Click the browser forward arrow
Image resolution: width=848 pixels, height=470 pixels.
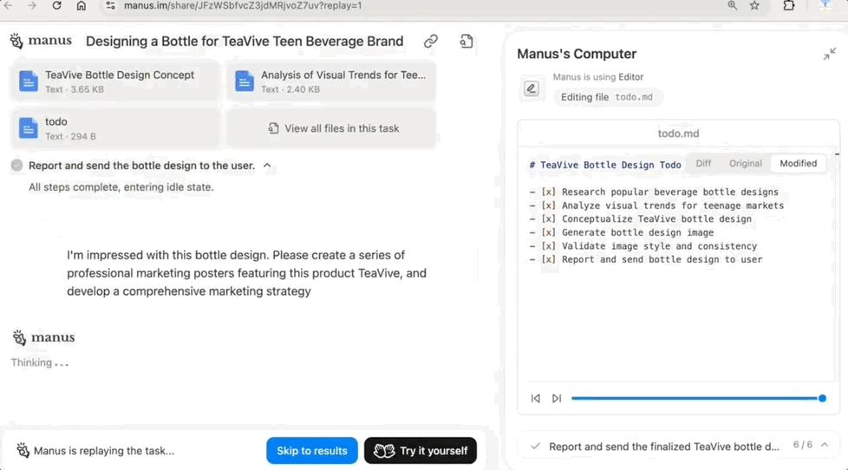[x=32, y=5]
